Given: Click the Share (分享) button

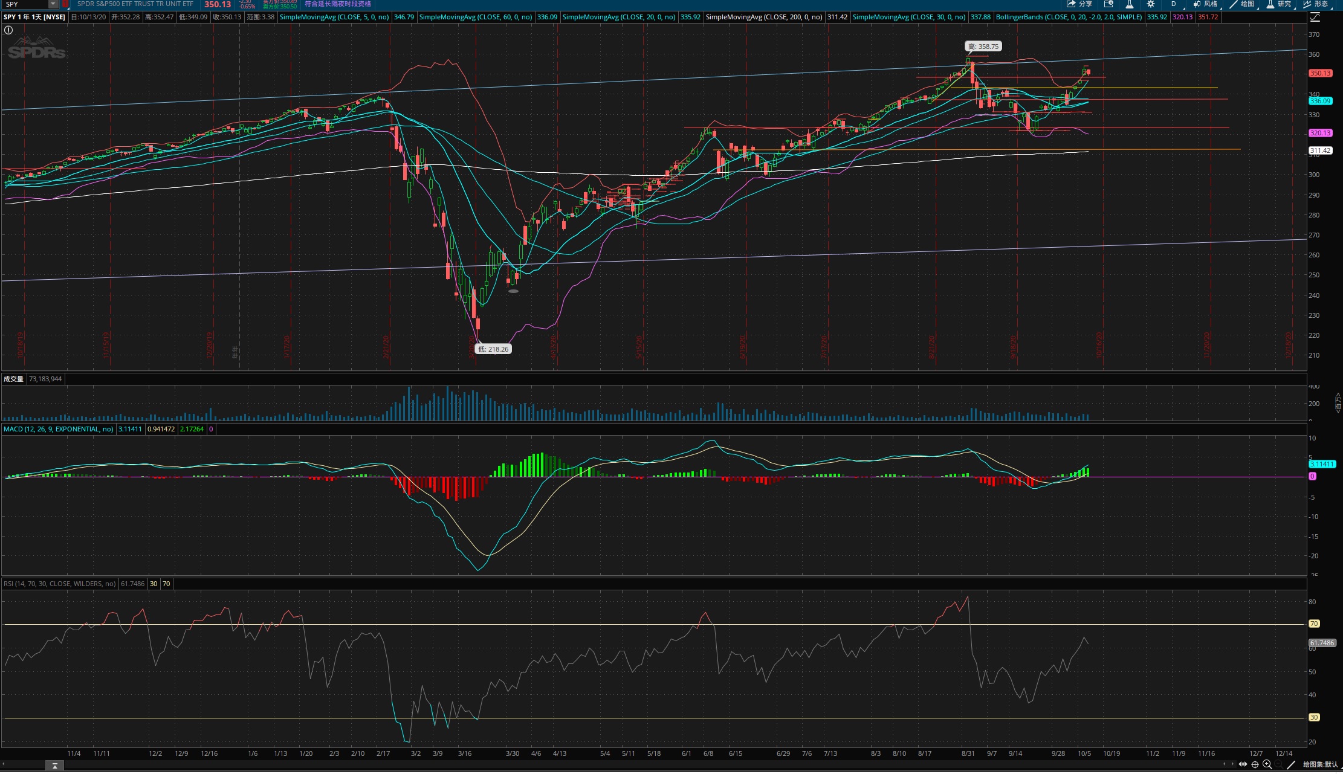Looking at the screenshot, I should (x=1079, y=4).
